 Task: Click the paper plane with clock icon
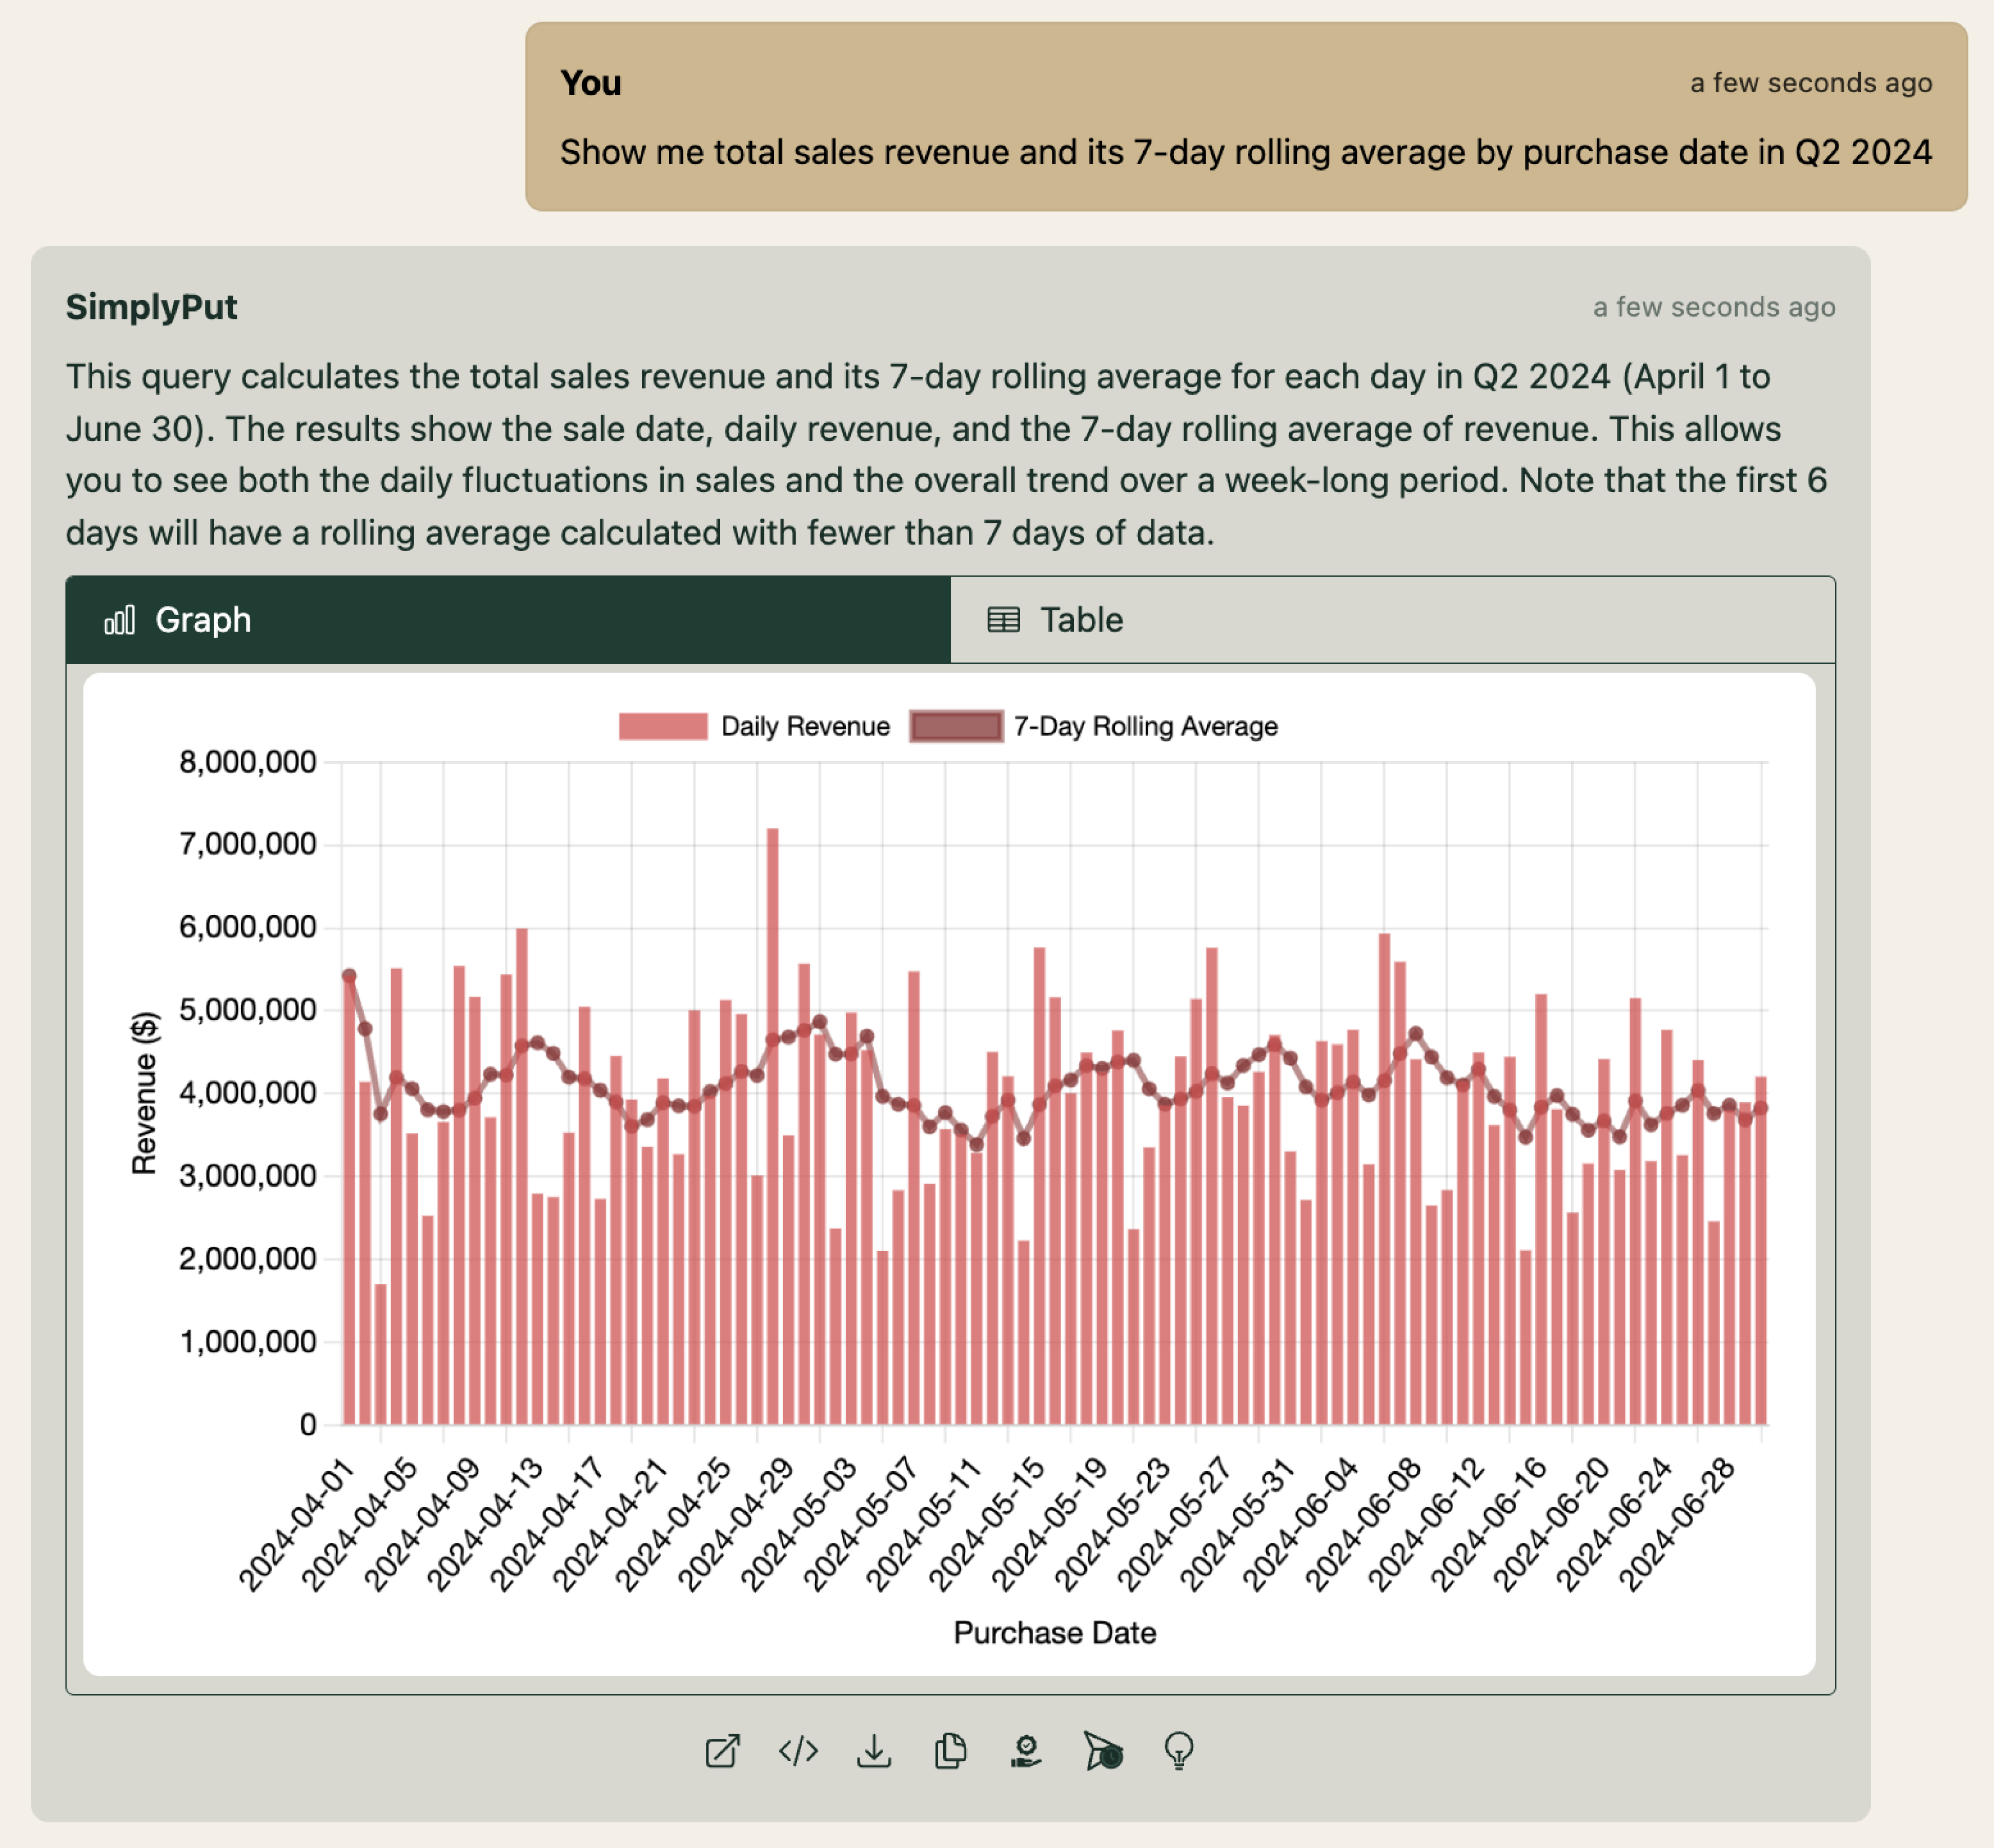pos(1103,1751)
